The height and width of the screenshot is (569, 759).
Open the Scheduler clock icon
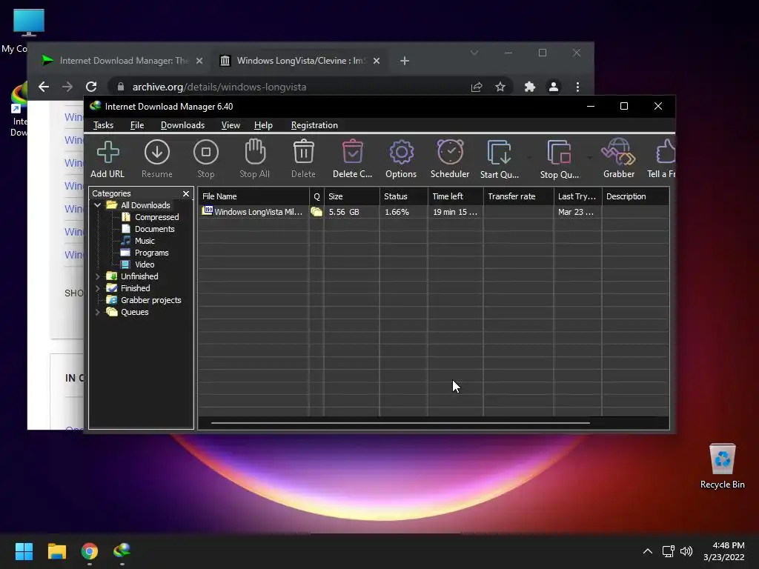pos(450,159)
